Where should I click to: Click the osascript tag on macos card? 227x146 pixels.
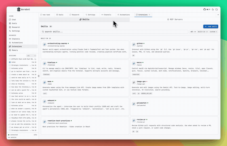(x=136, y=75)
